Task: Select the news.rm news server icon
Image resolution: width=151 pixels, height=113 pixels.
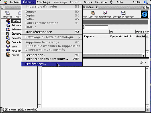Action: tap(8, 51)
